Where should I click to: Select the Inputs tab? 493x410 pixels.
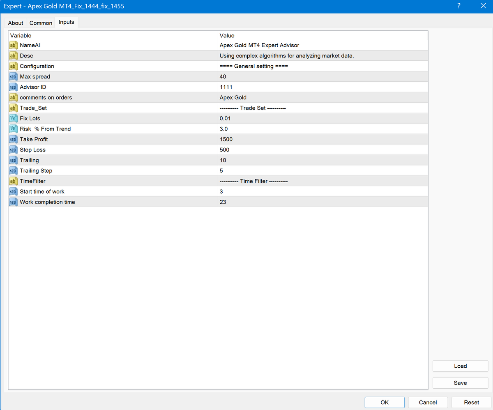point(67,22)
